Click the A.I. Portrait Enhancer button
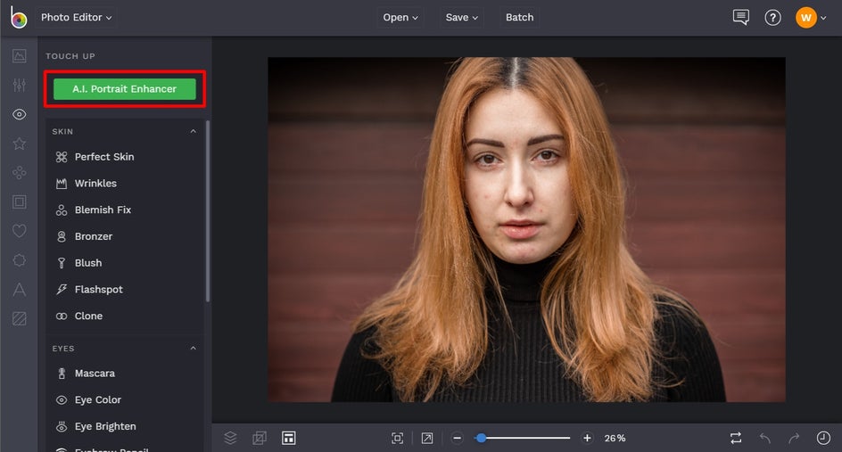 125,89
